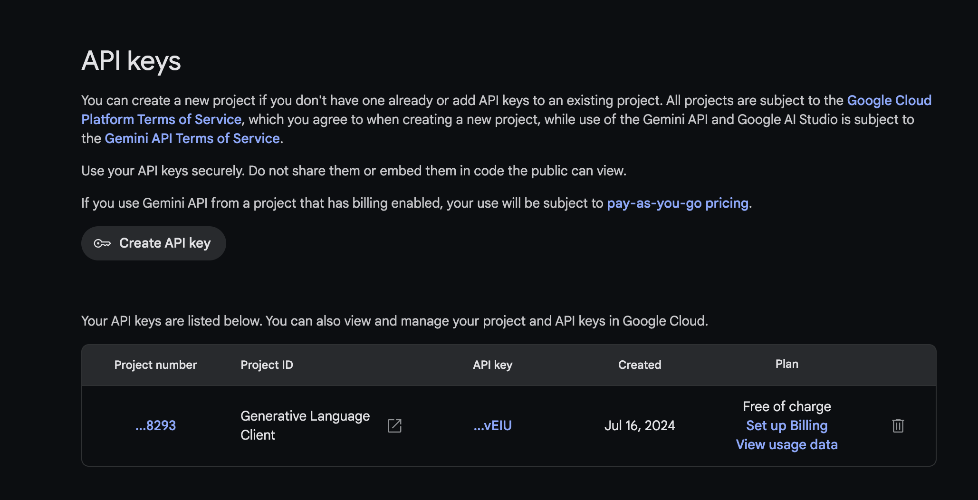Open project in Google Cloud via external-link icon
The width and height of the screenshot is (978, 500).
click(394, 425)
